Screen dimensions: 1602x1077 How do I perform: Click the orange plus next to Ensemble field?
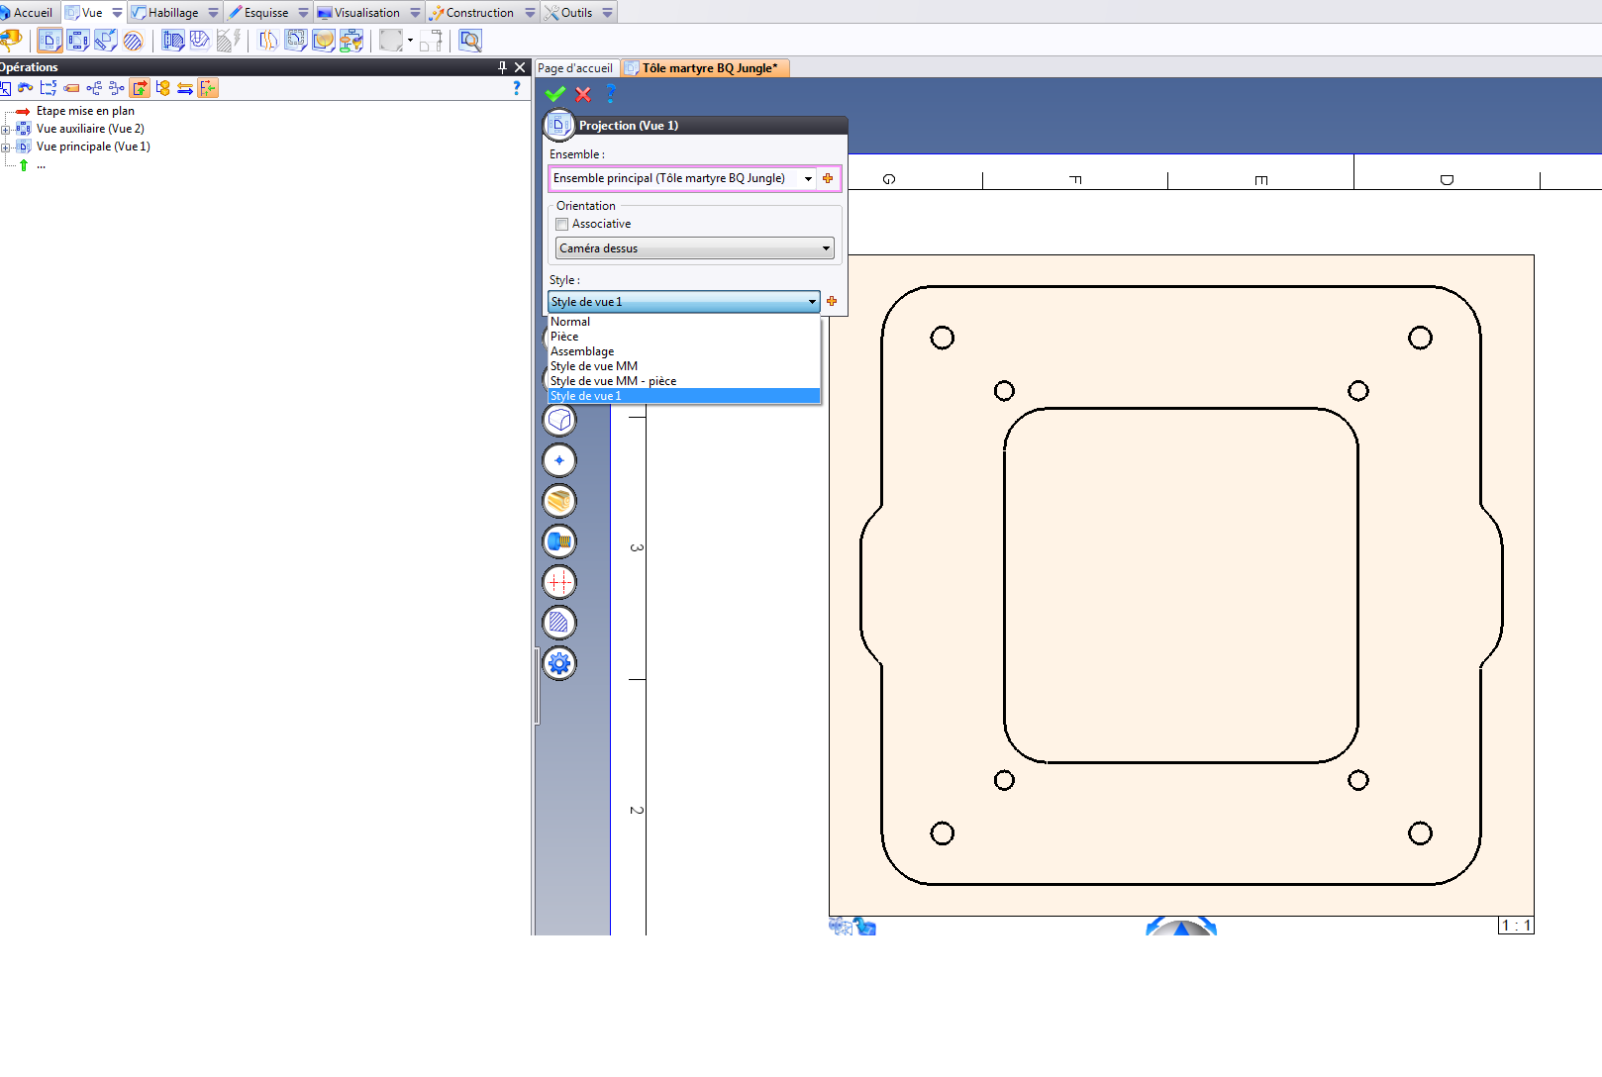(828, 178)
